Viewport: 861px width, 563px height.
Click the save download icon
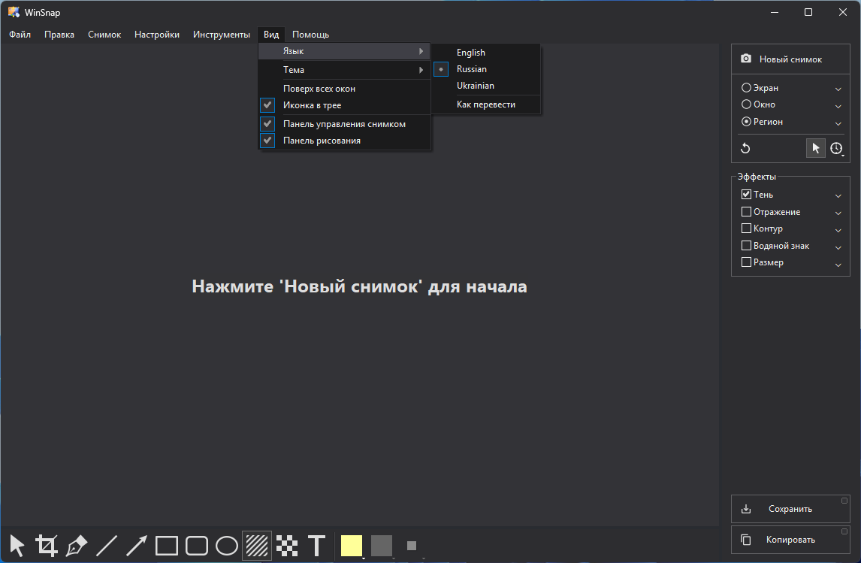tap(746, 509)
